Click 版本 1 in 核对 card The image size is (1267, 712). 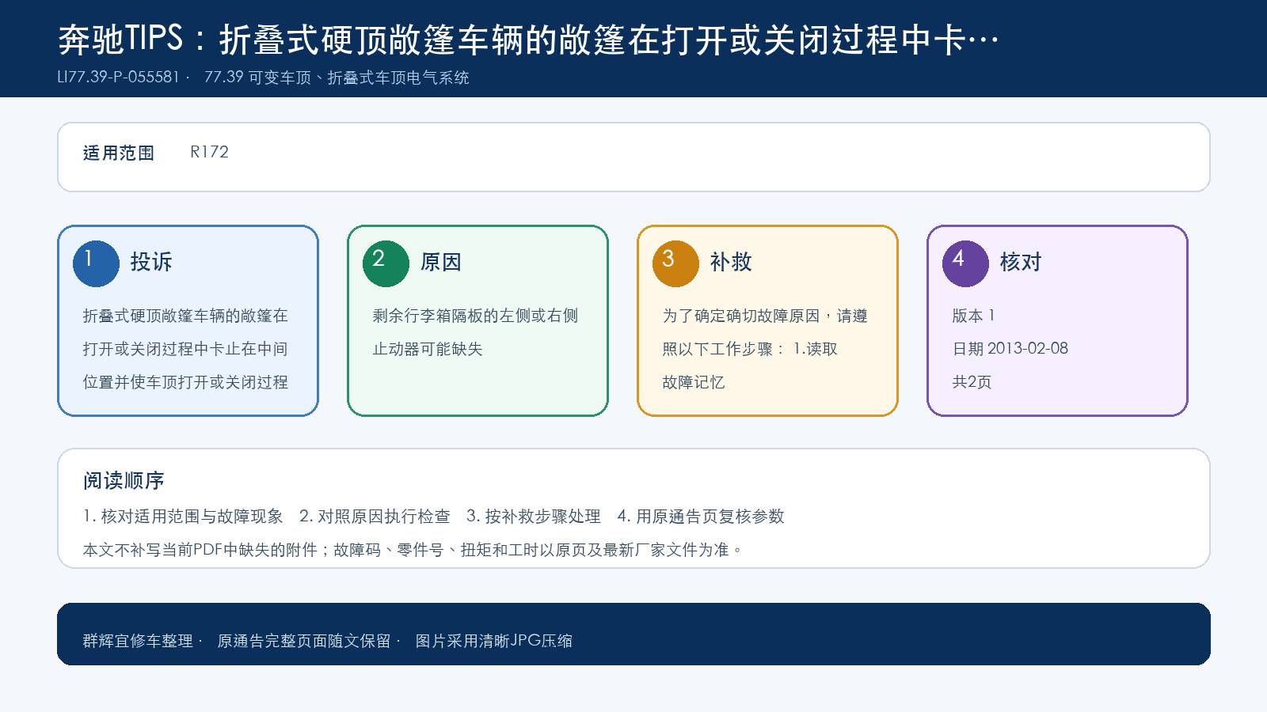tap(973, 316)
